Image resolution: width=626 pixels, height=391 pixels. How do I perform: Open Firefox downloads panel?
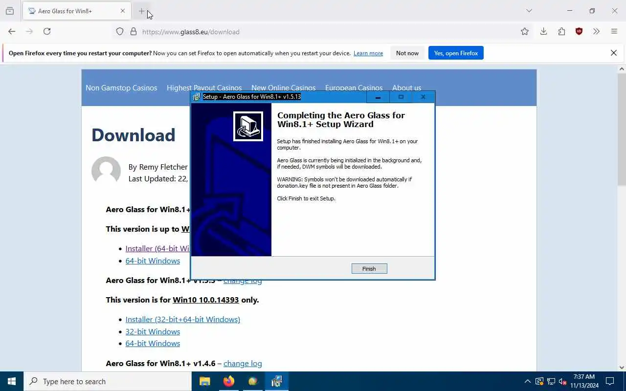pos(543,31)
